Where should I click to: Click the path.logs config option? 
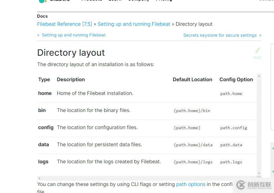click(x=231, y=162)
